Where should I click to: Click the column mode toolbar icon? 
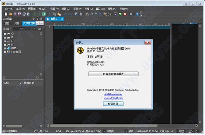(76, 14)
